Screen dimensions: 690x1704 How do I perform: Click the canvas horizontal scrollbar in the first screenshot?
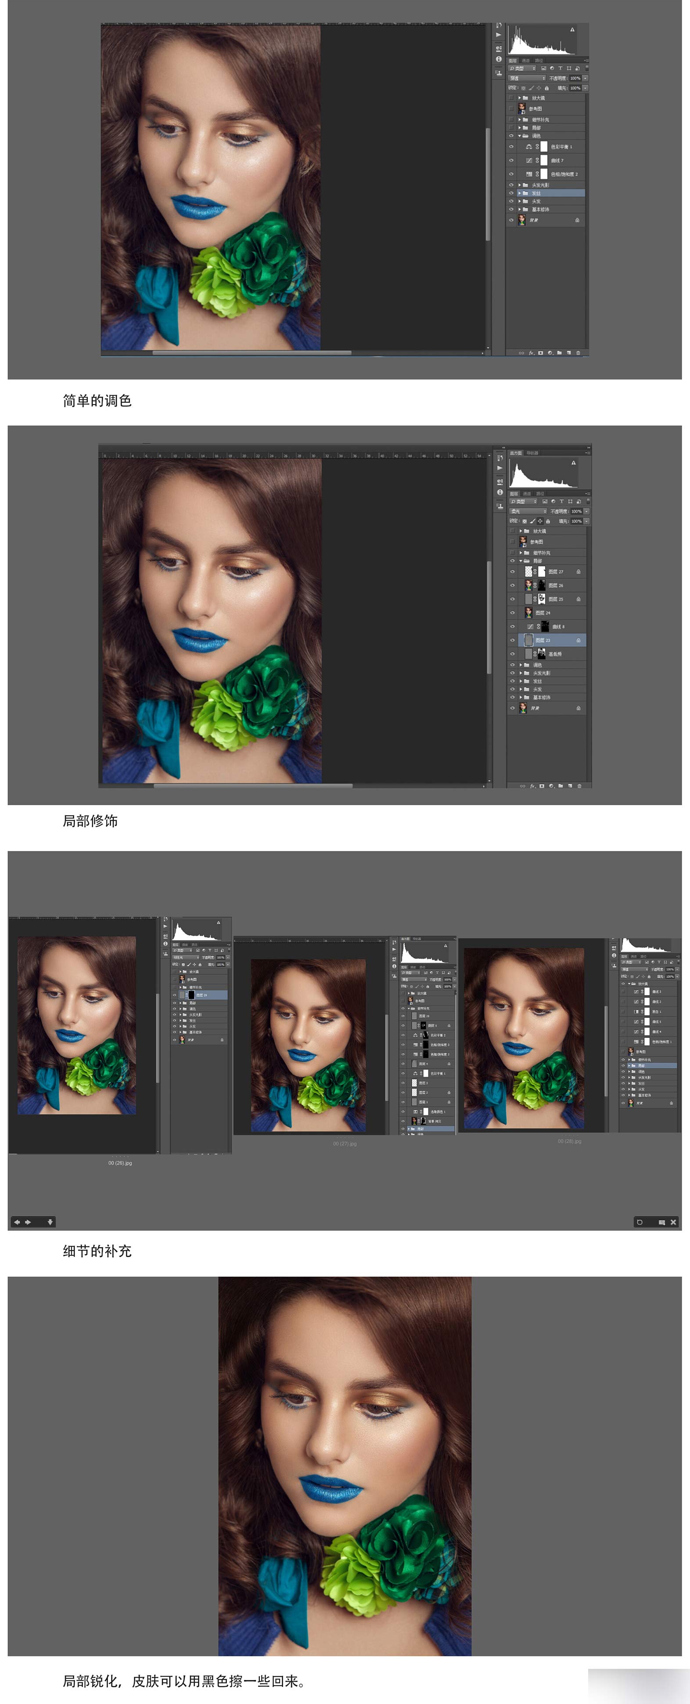[252, 353]
